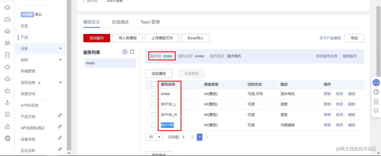Click the link icon beside 设备发放
The image size is (381, 156).
tap(60, 138)
